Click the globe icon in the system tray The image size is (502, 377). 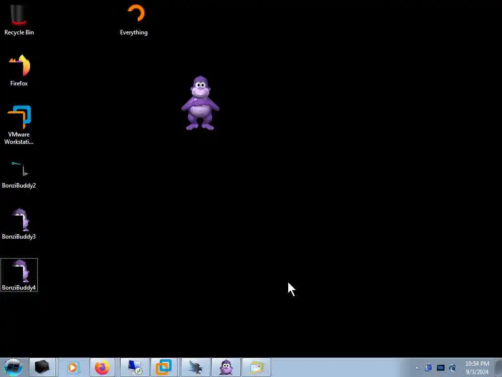click(x=452, y=368)
